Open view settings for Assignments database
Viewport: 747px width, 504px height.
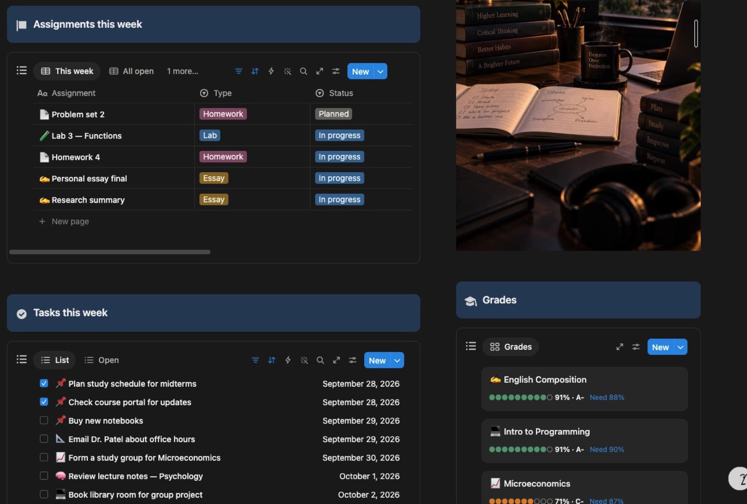click(336, 71)
